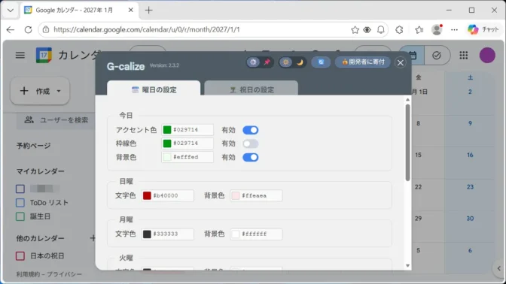Collapse the マイカレンダー section
Viewport: 506px width, 284px height.
pyautogui.click(x=41, y=171)
